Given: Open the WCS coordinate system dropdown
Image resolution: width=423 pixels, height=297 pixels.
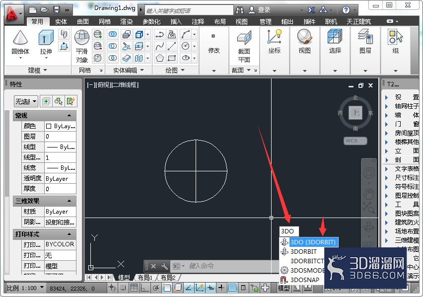Looking at the screenshot, I should pyautogui.click(x=355, y=141).
